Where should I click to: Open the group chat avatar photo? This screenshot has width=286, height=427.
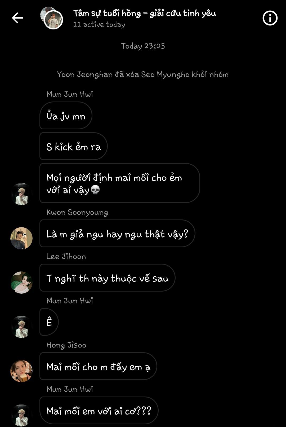coord(52,18)
